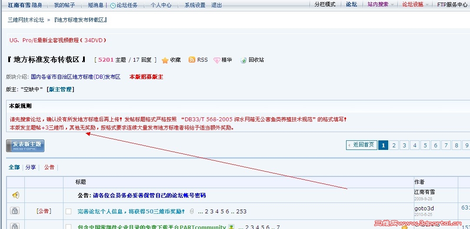Screen dimensions: 470x229
Task: Click the pink diamond 精华 icon
Action: [x=217, y=60]
